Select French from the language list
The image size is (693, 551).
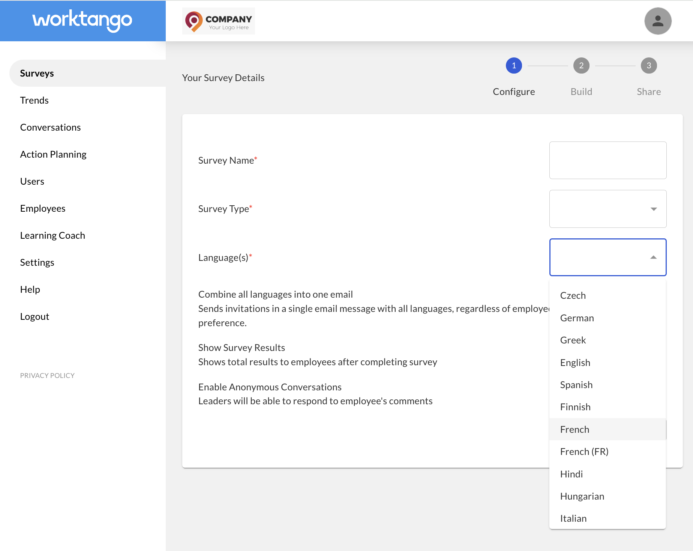pyautogui.click(x=574, y=429)
